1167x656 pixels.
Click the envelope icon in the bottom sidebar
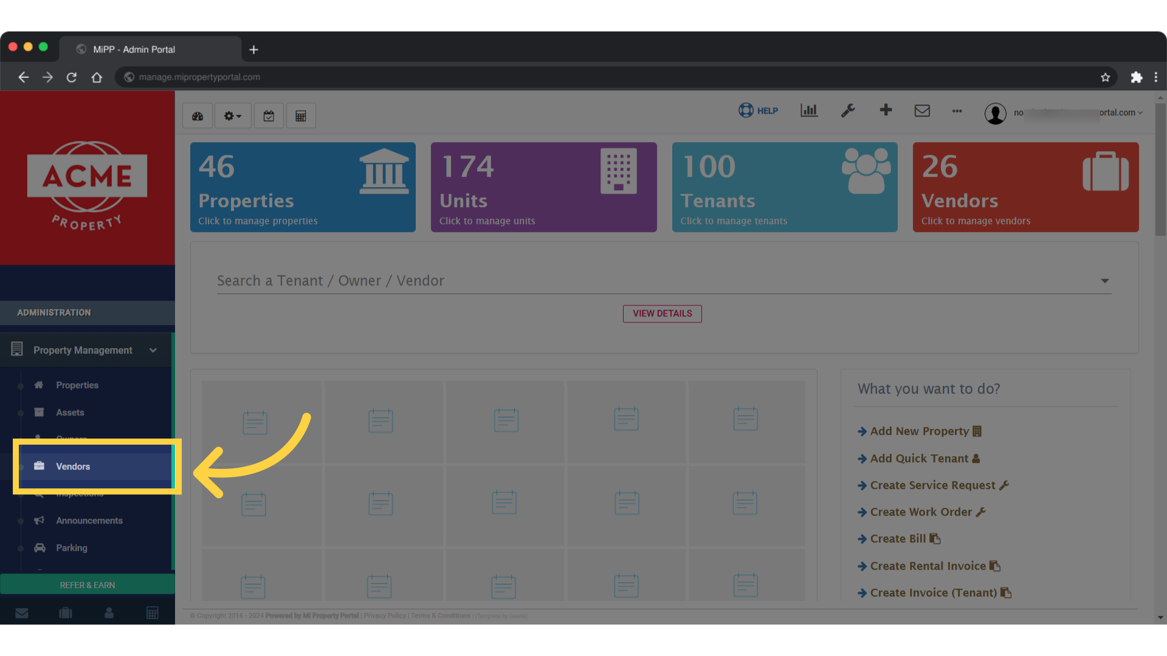[x=22, y=612]
